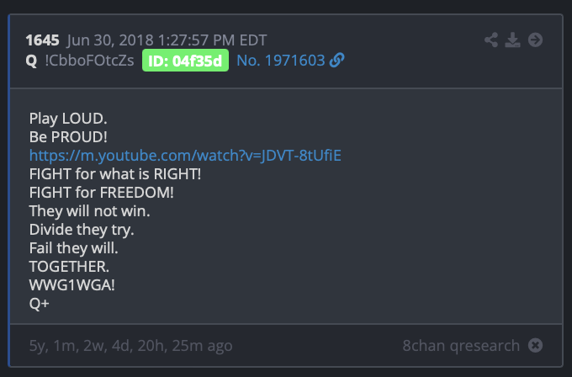The width and height of the screenshot is (572, 377).
Task: Download this post with the download icon
Action: [x=512, y=40]
